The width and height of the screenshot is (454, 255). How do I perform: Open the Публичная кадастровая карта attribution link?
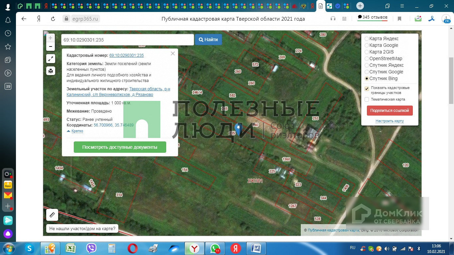click(333, 230)
